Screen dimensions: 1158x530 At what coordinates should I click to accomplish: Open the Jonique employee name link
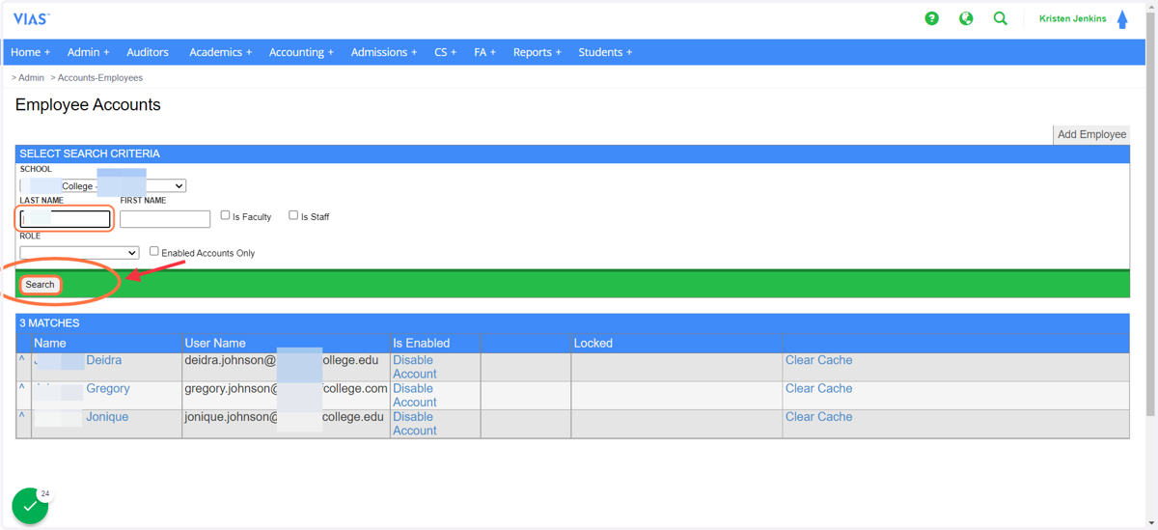coord(106,417)
